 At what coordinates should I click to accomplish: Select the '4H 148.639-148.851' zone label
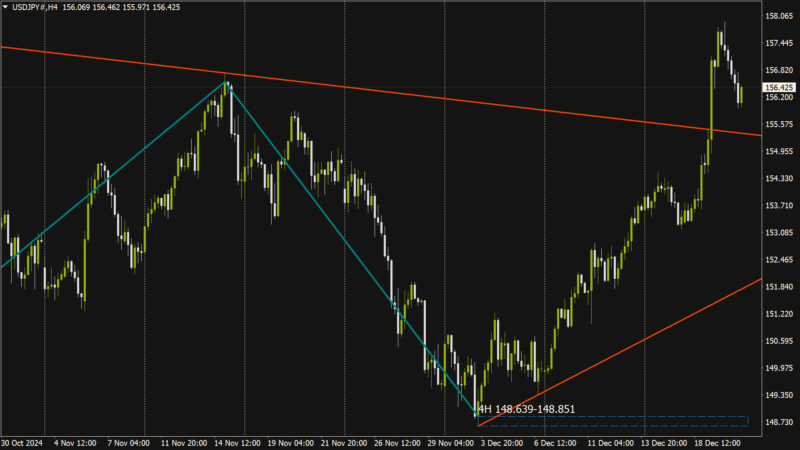click(527, 409)
